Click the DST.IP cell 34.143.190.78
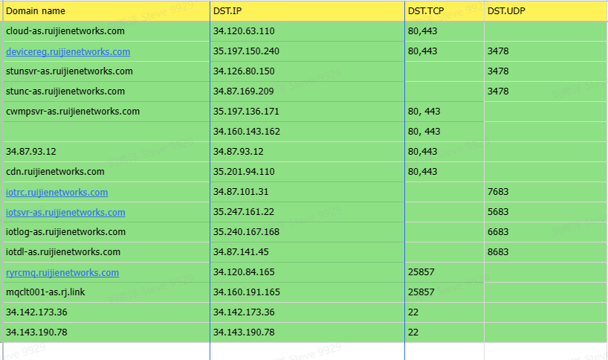Screen dimensions: 608x360 click(244, 332)
